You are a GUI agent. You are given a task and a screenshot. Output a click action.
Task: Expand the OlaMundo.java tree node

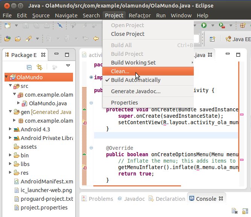pos(18,103)
